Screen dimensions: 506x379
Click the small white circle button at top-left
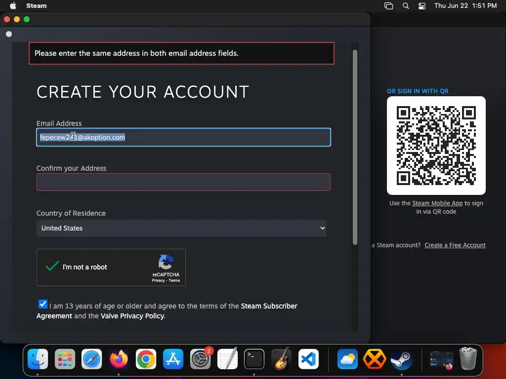point(9,34)
